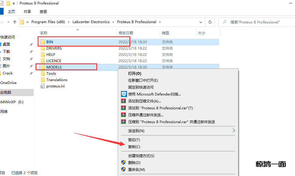Click the BIN folder icon

[43, 42]
